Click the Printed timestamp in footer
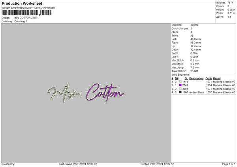Viewport: 237px width, 167px height. coord(157,164)
